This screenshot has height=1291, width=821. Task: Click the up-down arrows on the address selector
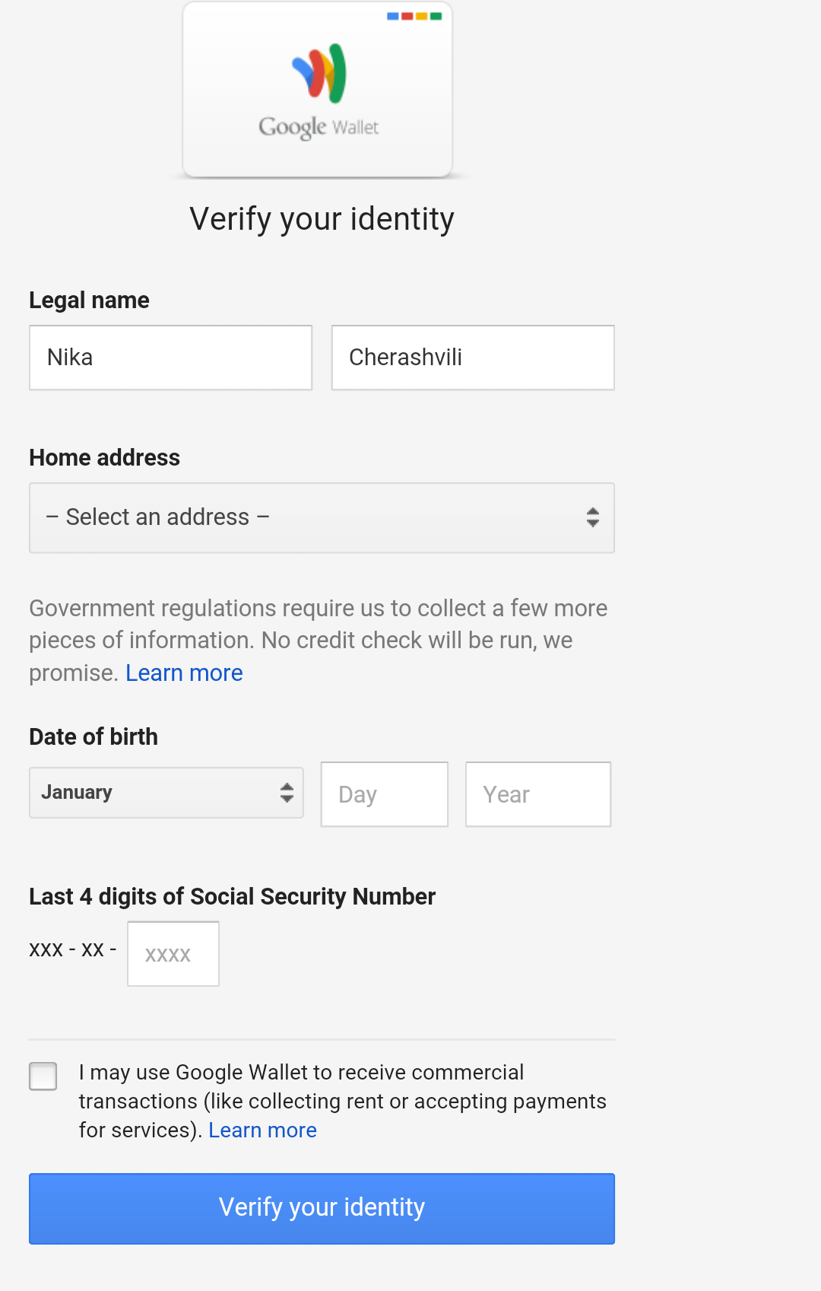pyautogui.click(x=593, y=517)
